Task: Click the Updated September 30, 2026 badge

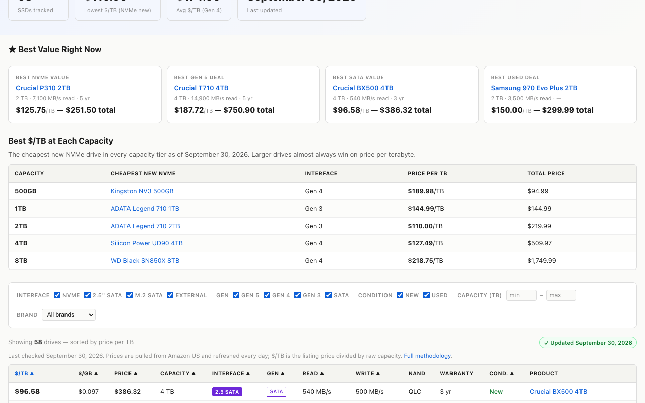Action: tap(588, 343)
